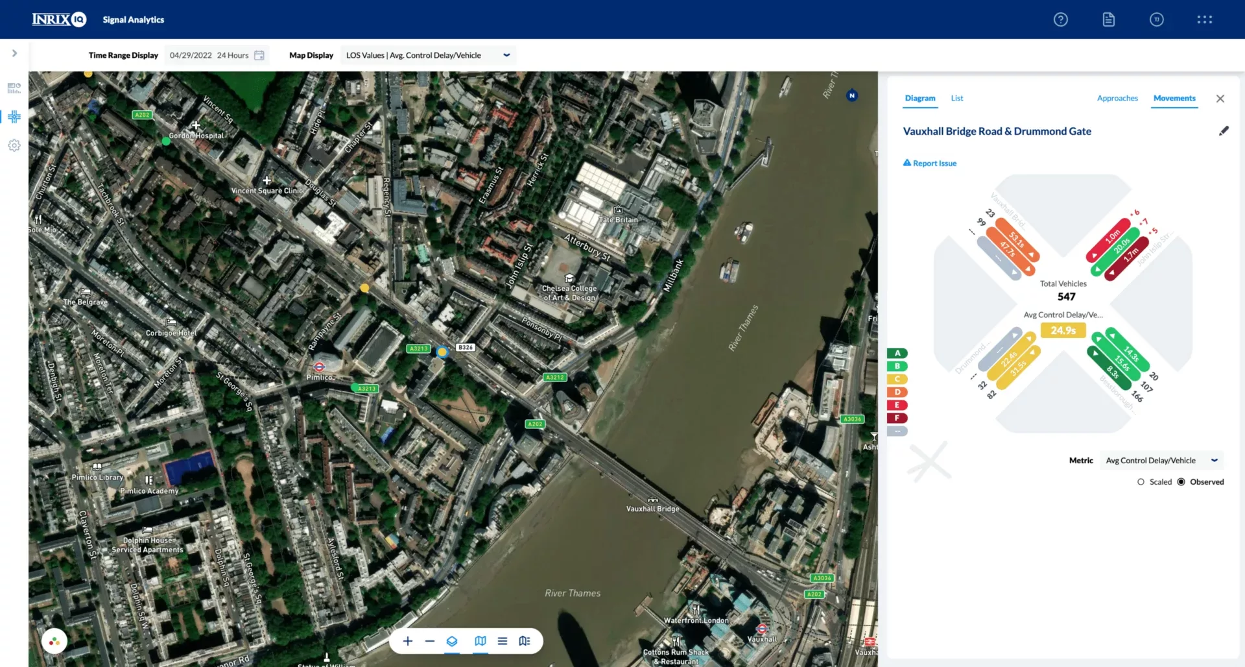Toggle the map layers icon
The height and width of the screenshot is (667, 1245).
coord(452,641)
